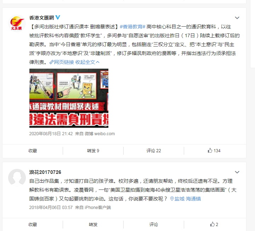The image size is (255, 231).
Task: Select 转发 9 on the first post
Action: click(93, 151)
